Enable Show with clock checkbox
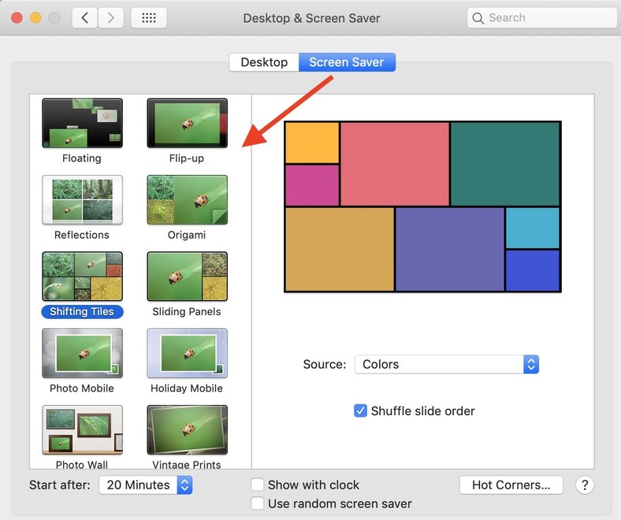Screen dimensions: 621x520 pos(258,485)
